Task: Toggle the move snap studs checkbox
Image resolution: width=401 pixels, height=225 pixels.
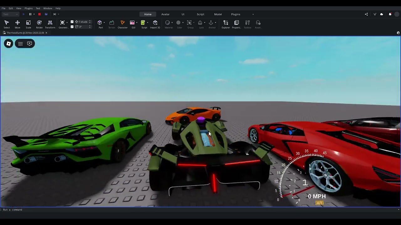Action: tap(72, 22)
